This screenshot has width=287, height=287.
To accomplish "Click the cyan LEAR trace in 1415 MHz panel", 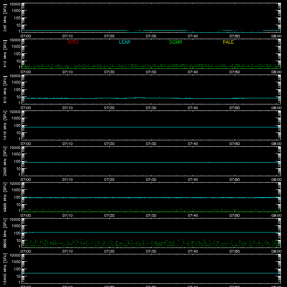I will click(151, 127).
